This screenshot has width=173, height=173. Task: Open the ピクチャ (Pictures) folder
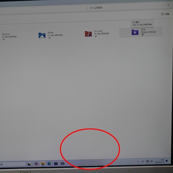point(42,35)
